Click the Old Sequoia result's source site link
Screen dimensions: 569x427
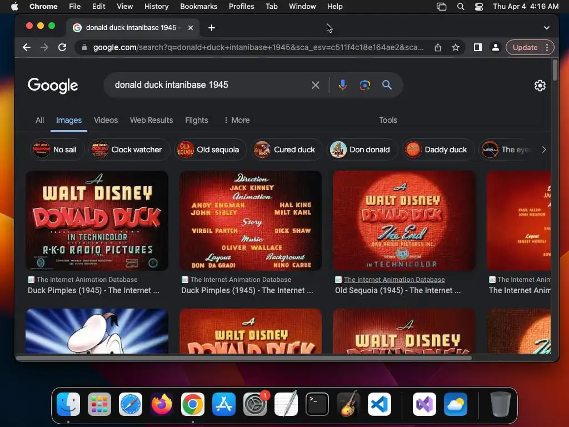pos(394,280)
